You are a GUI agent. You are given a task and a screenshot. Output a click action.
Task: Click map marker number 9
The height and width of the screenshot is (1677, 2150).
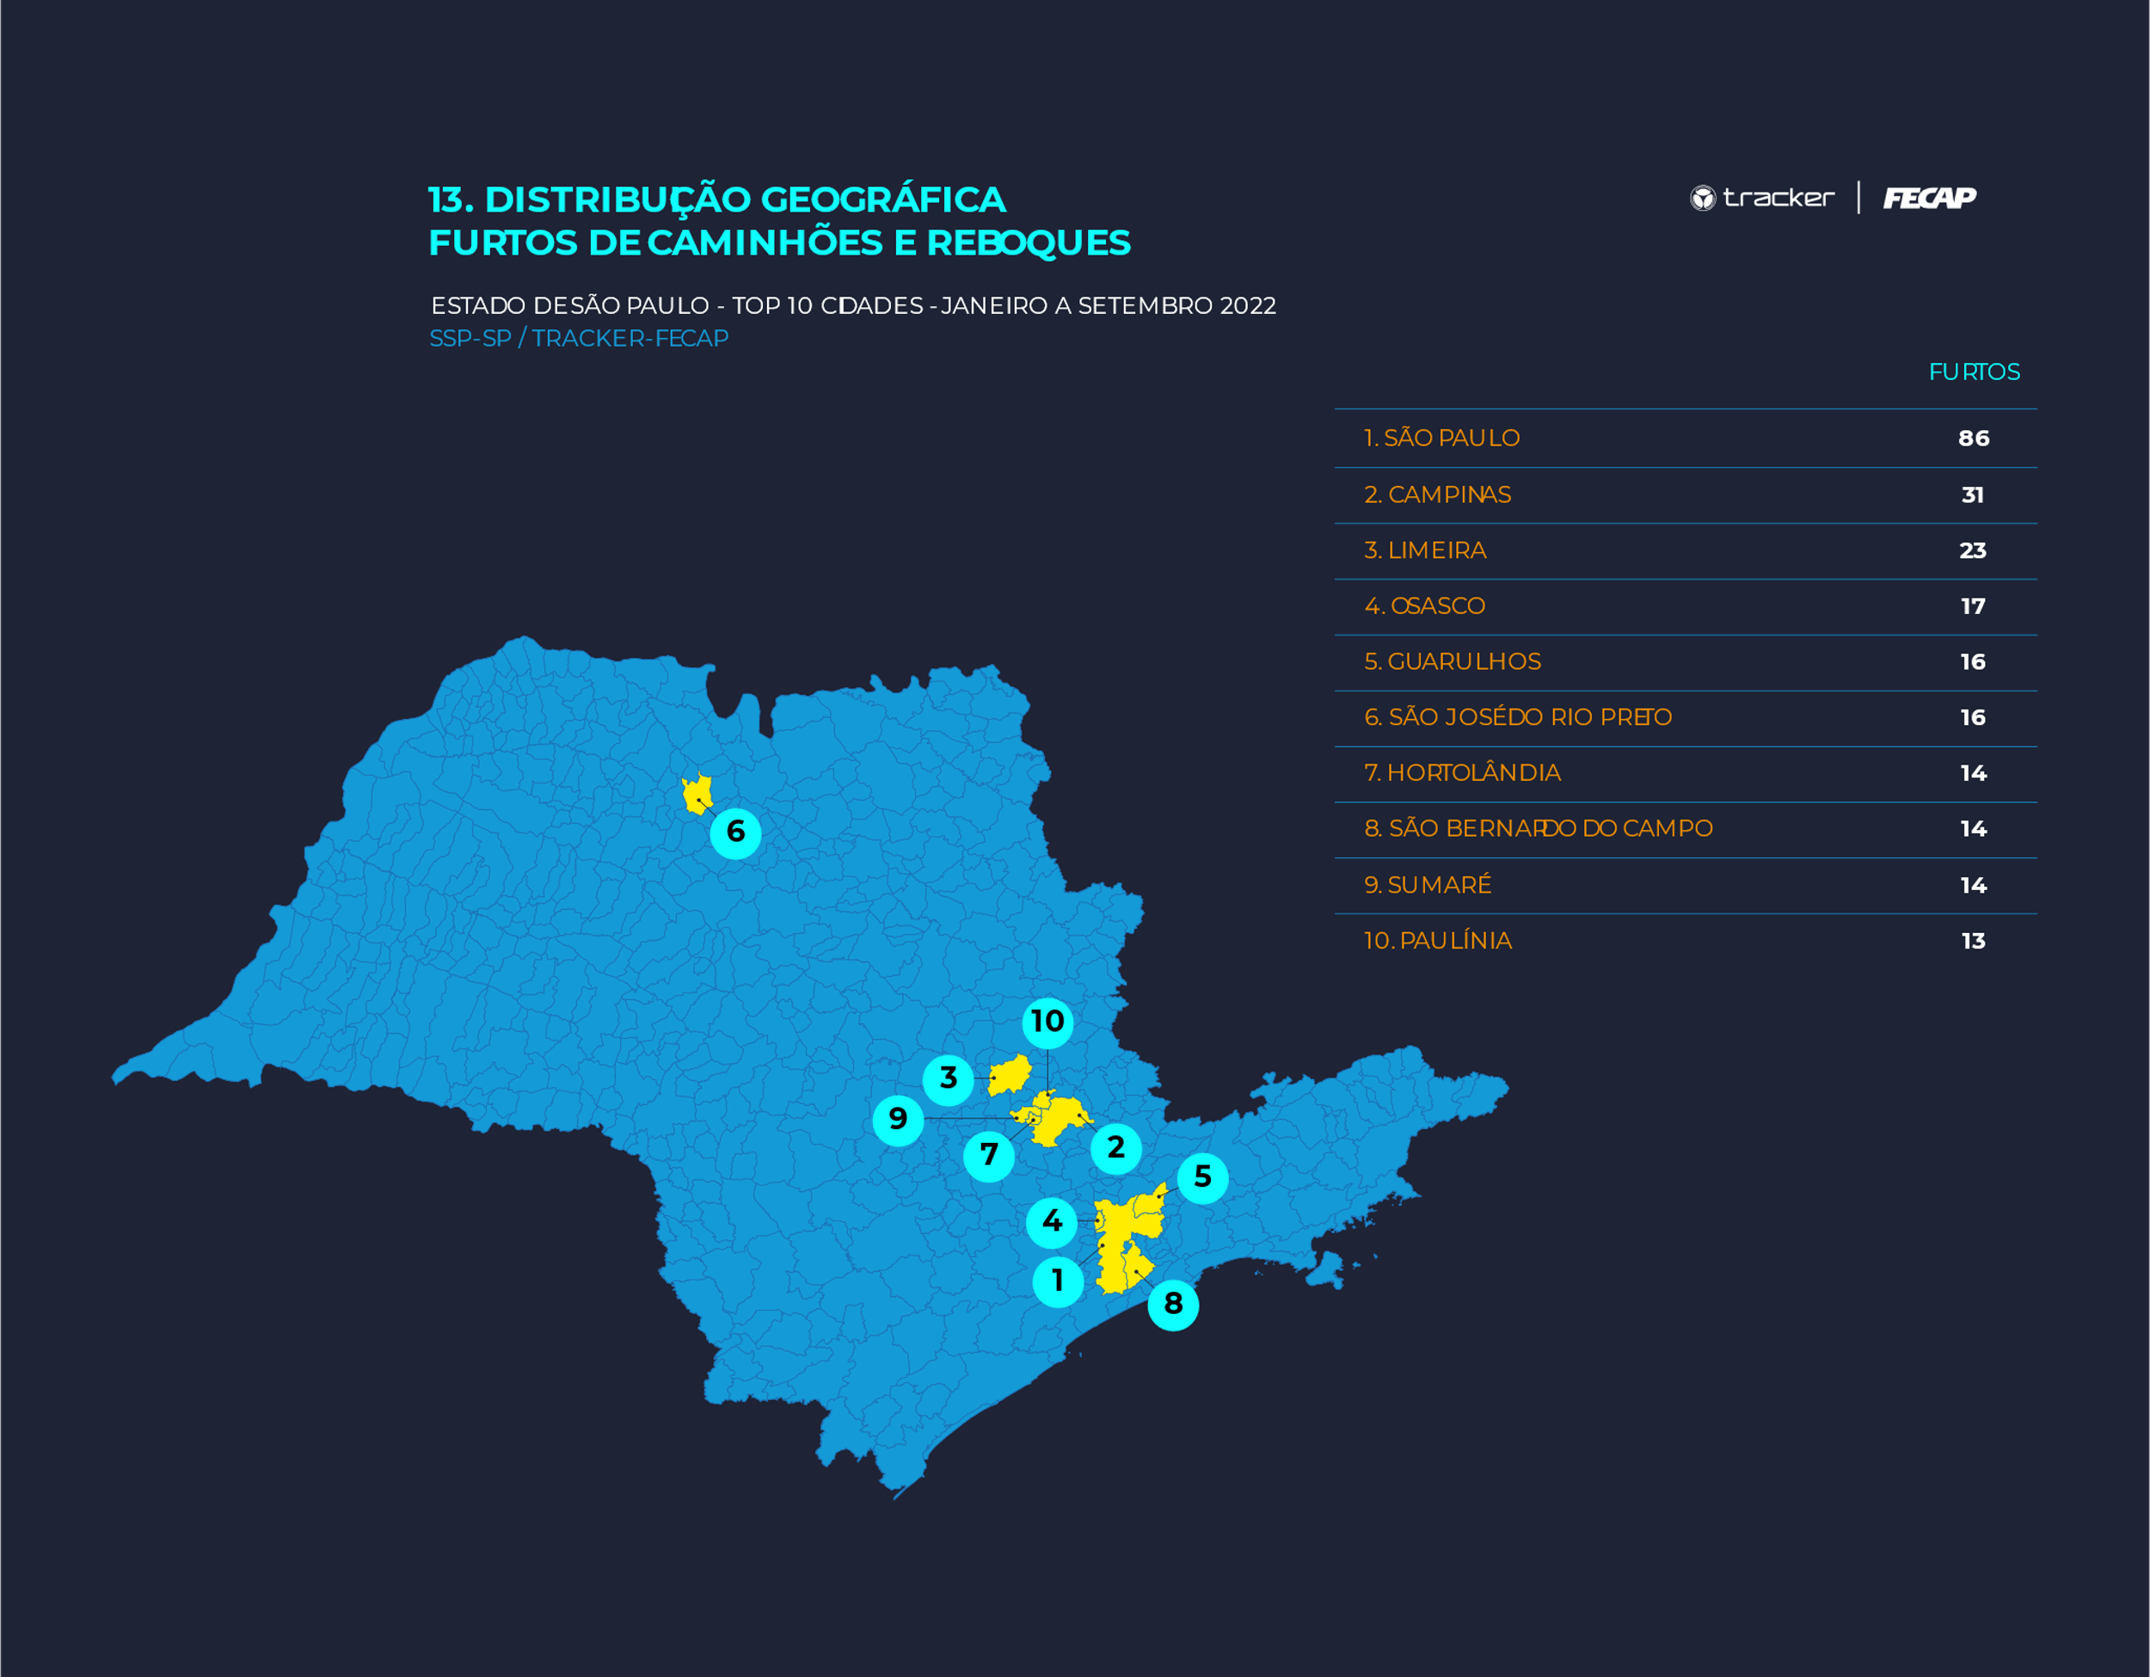point(898,1119)
